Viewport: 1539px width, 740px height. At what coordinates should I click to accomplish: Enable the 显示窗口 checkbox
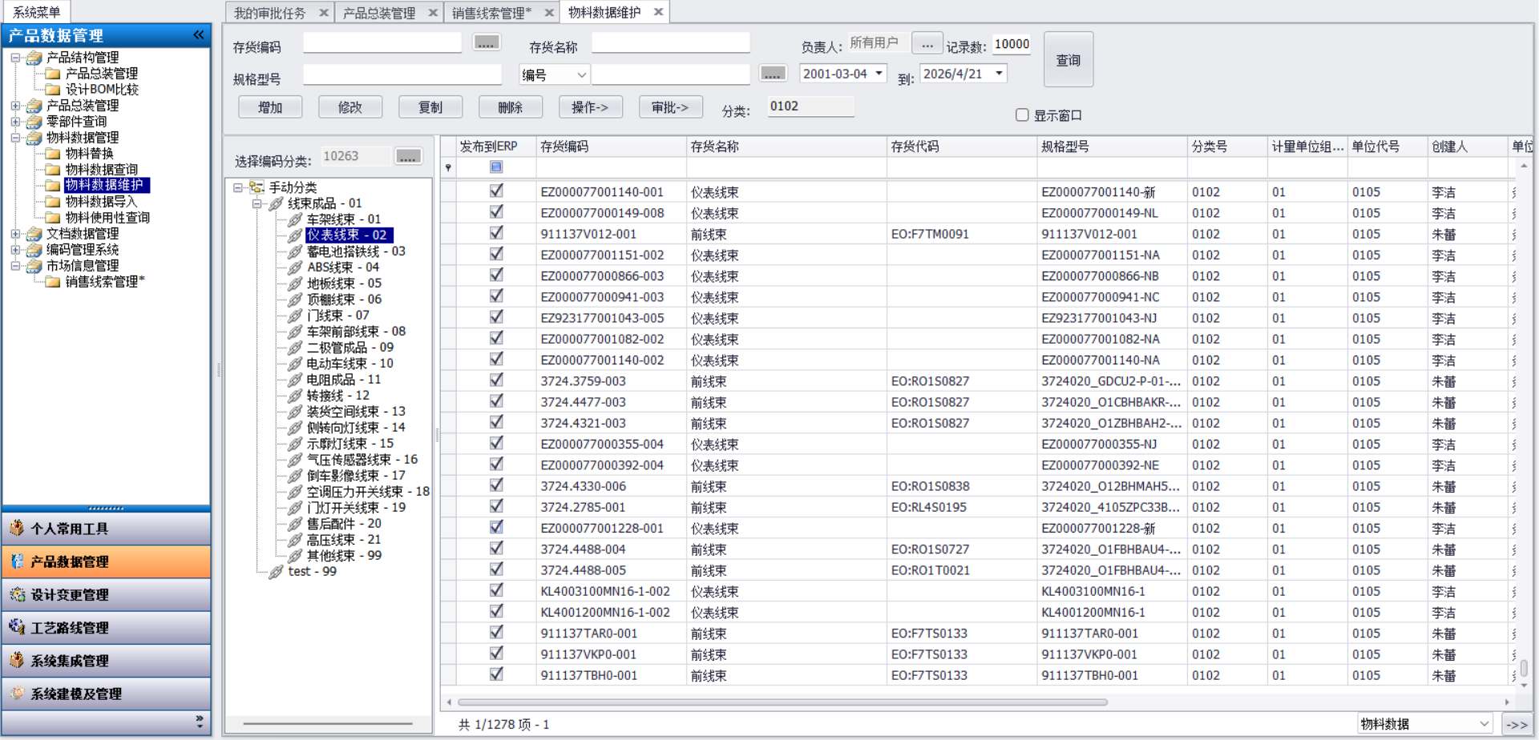click(1022, 115)
